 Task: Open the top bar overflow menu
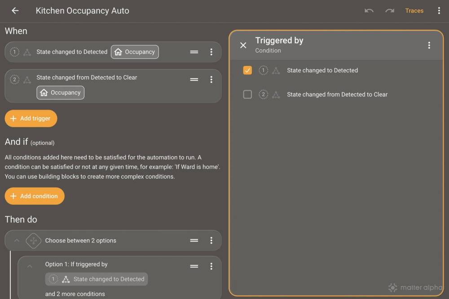coord(439,11)
